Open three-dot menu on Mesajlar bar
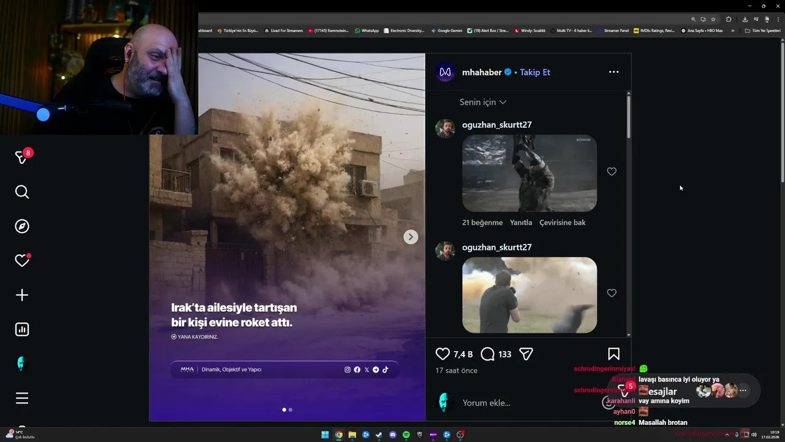The image size is (785, 442). pyautogui.click(x=743, y=390)
